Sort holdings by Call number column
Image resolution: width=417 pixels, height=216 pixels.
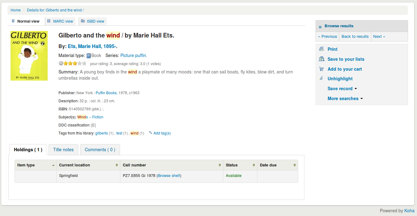[172, 165]
